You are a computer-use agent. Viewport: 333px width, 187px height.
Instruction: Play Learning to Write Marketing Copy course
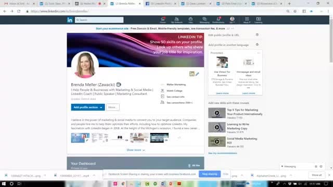coord(217,127)
